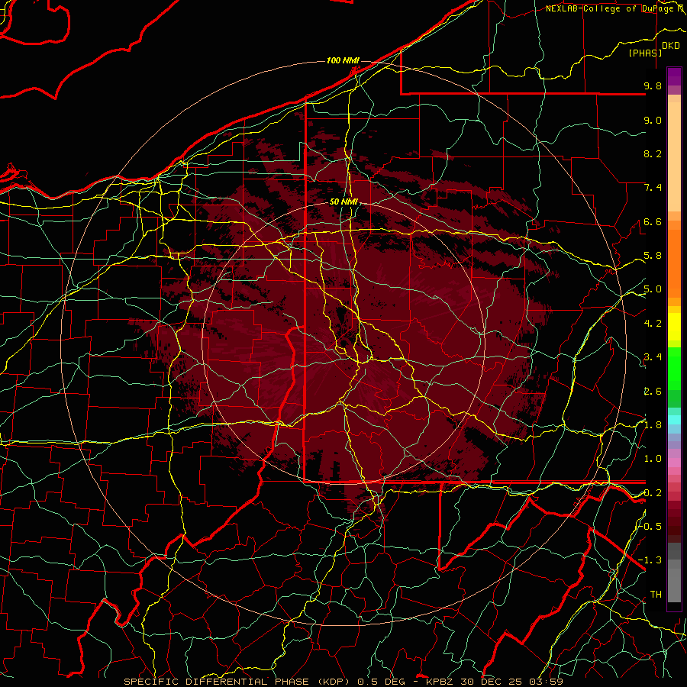The image size is (687, 687).
Task: Click the "30 DEC 25" date in the caption
Action: [x=492, y=682]
